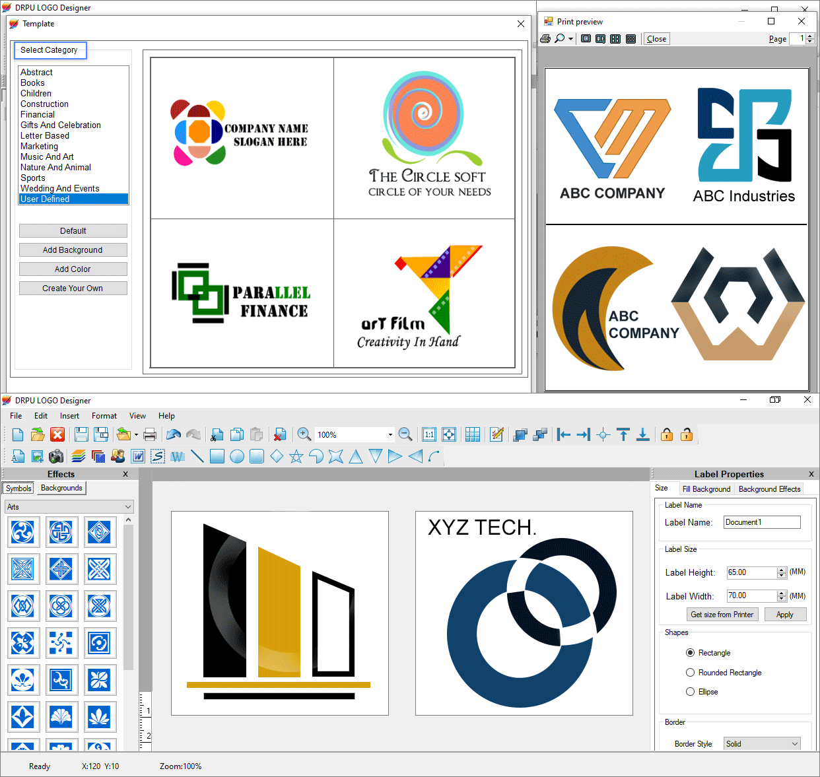Screen dimensions: 820x777
Task: Switch to the Fill Background tab
Action: [706, 489]
